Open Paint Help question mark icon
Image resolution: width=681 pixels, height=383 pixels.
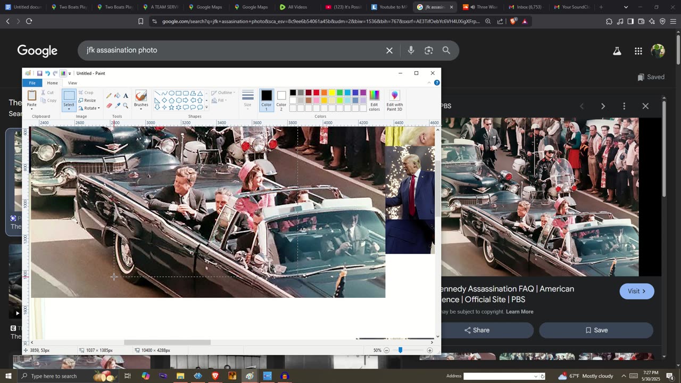[x=437, y=83]
